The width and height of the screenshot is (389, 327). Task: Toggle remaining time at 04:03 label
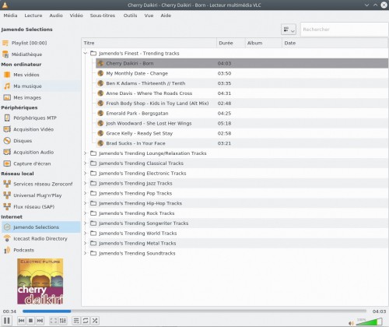(x=379, y=311)
